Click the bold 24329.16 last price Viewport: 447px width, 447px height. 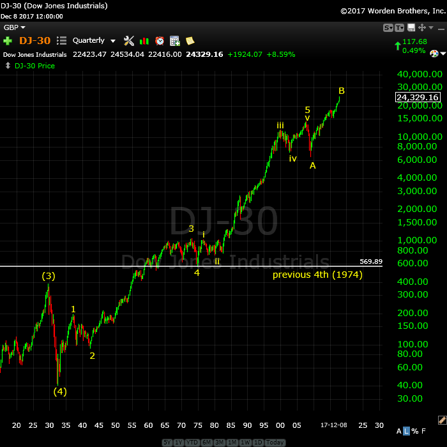coord(204,54)
